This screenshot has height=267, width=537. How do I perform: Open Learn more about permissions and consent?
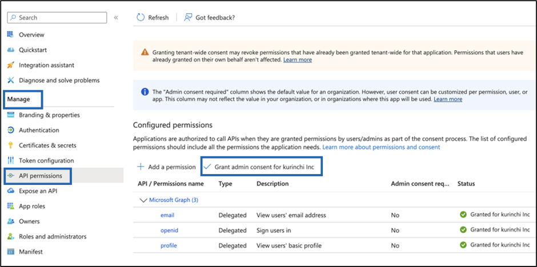[x=381, y=147]
